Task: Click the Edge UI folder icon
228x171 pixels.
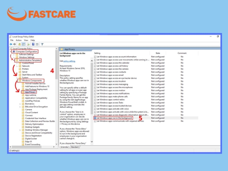Action: (23, 142)
